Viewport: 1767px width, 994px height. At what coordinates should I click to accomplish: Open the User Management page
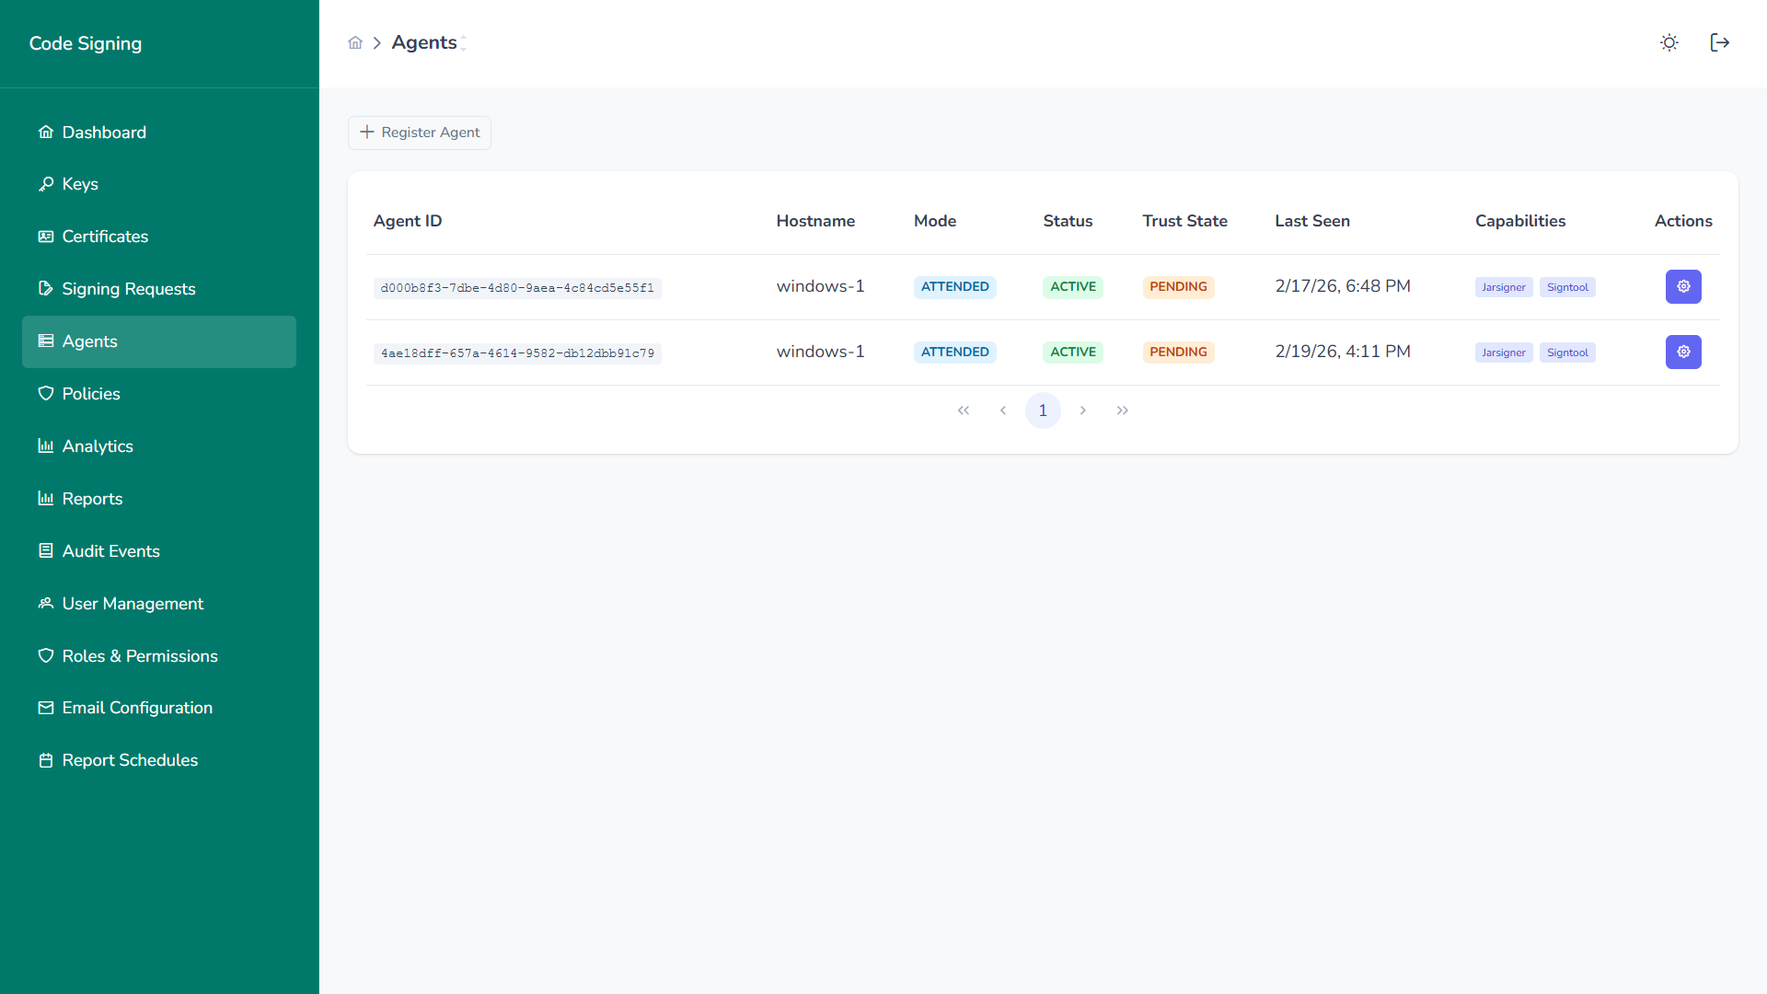pyautogui.click(x=133, y=604)
